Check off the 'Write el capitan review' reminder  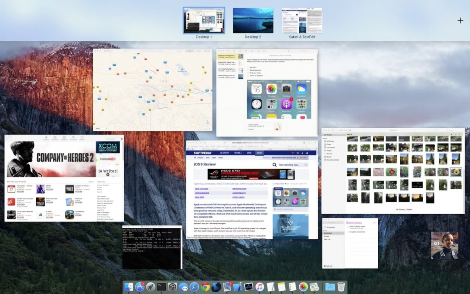pos(347,227)
